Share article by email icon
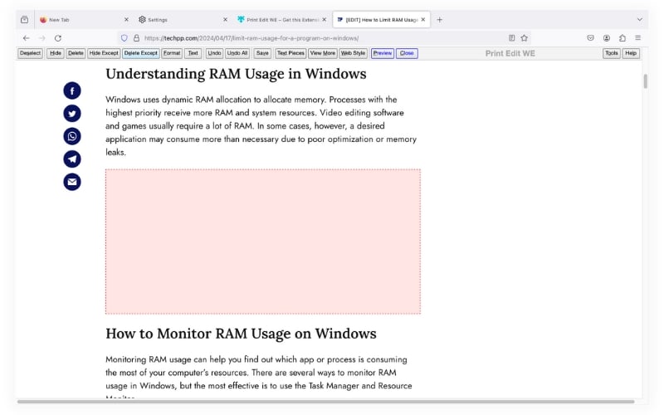This screenshot has height=415, width=664. (72, 182)
